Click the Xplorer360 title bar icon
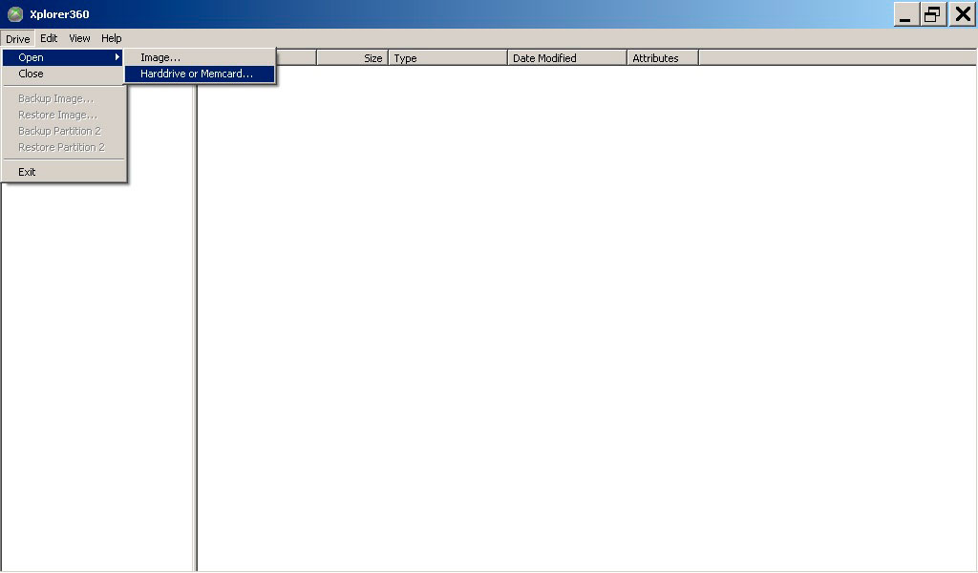This screenshot has height=573, width=978. 15,13
